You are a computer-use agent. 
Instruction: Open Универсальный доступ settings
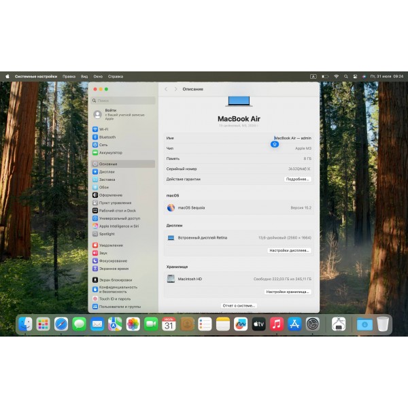click(116, 218)
